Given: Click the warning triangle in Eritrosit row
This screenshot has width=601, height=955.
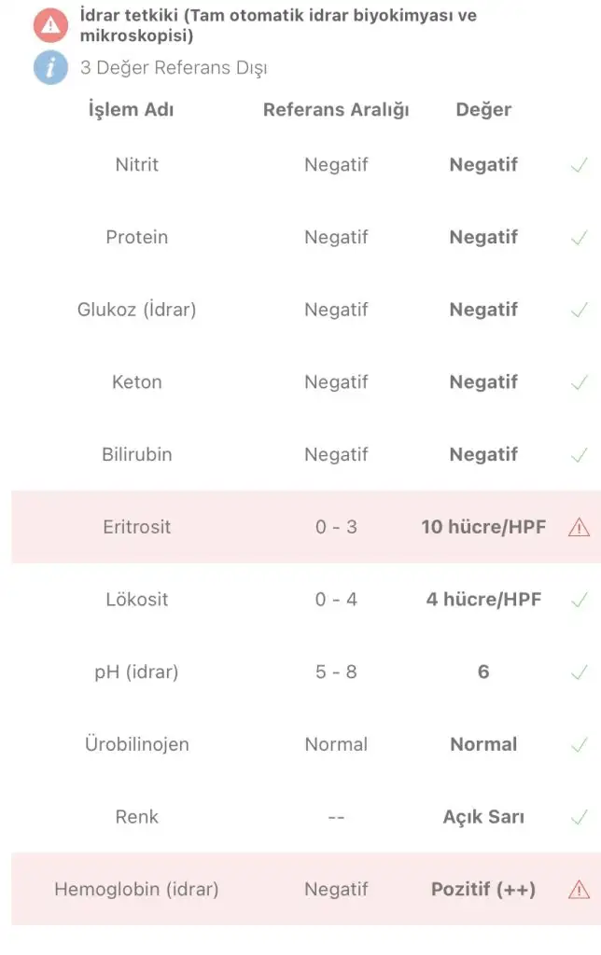Looking at the screenshot, I should (x=579, y=527).
